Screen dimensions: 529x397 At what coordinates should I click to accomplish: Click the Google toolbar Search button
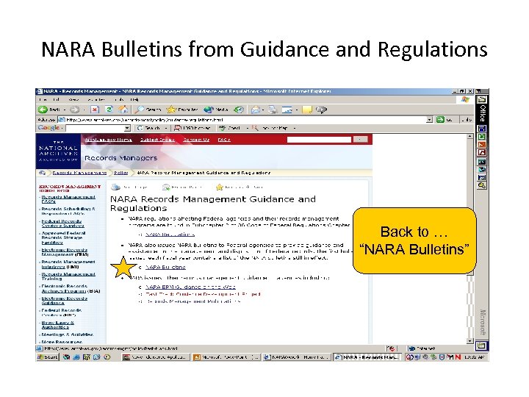[148, 128]
